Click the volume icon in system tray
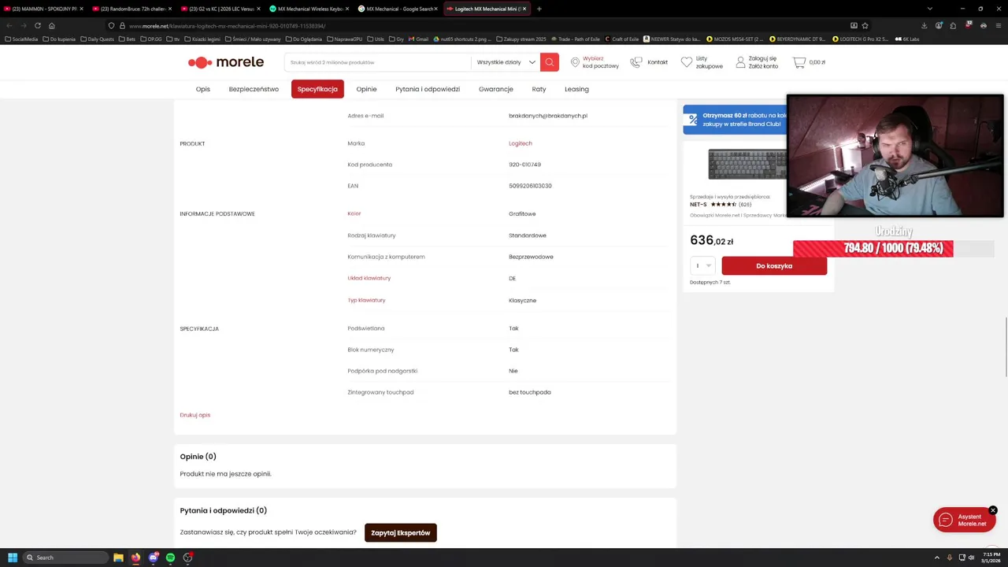The height and width of the screenshot is (567, 1008). tap(971, 558)
